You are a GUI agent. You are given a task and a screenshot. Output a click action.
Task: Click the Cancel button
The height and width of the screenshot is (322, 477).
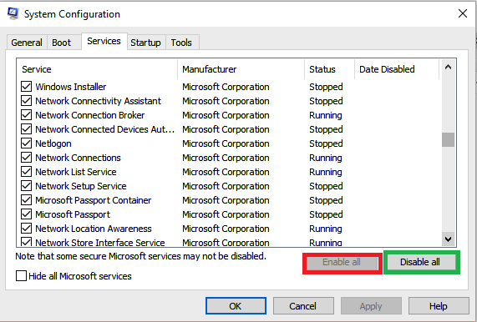click(x=303, y=306)
